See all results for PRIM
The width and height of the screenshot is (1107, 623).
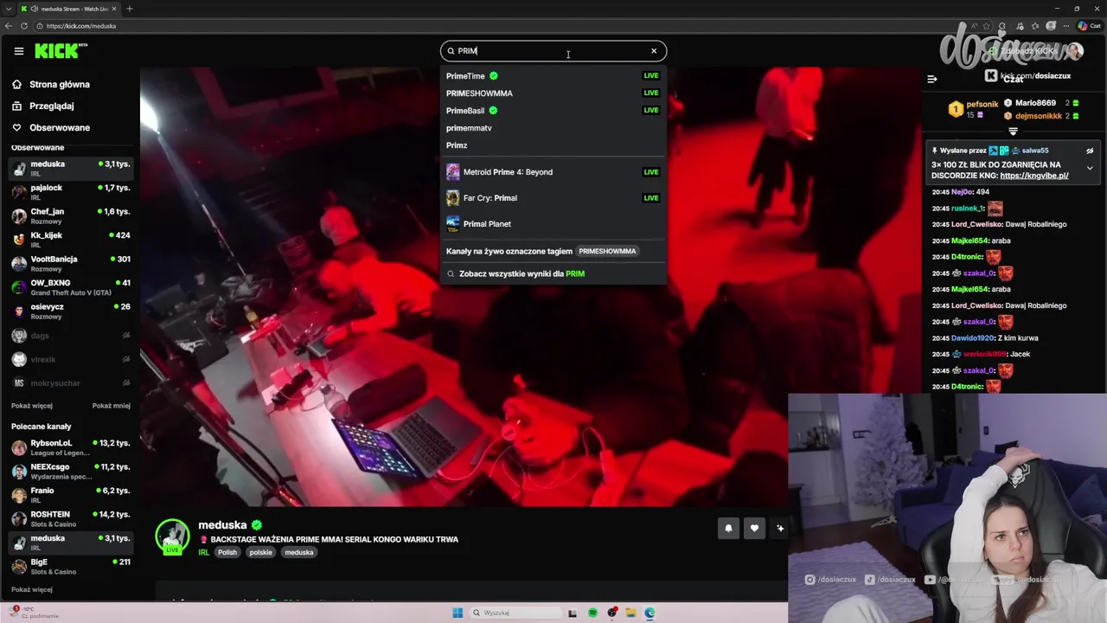click(553, 273)
